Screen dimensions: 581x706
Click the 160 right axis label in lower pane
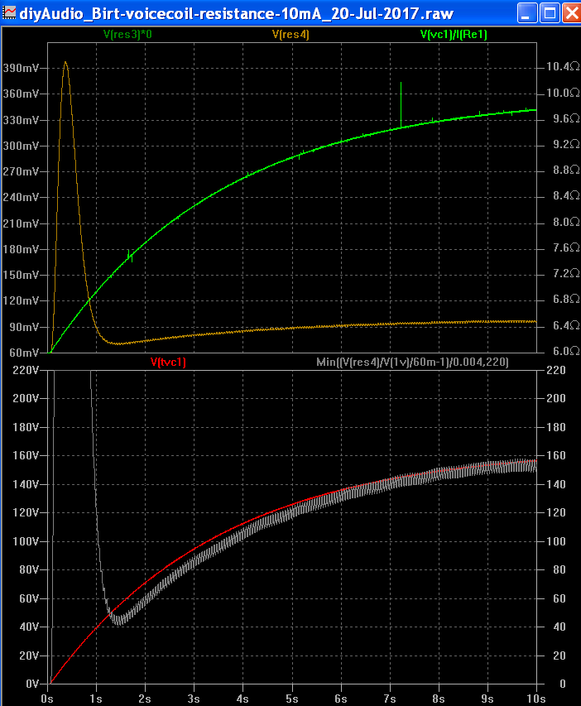[556, 456]
